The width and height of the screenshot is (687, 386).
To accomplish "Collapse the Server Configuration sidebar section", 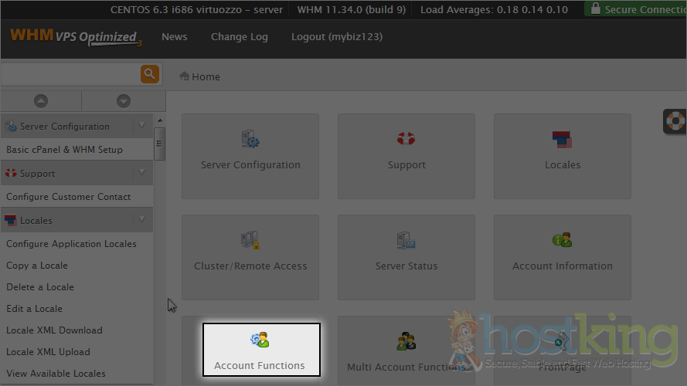I will [x=141, y=126].
